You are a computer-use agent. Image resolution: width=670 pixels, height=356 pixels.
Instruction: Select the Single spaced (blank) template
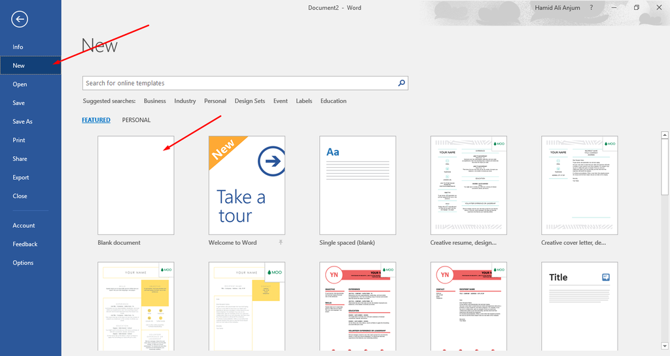[358, 186]
